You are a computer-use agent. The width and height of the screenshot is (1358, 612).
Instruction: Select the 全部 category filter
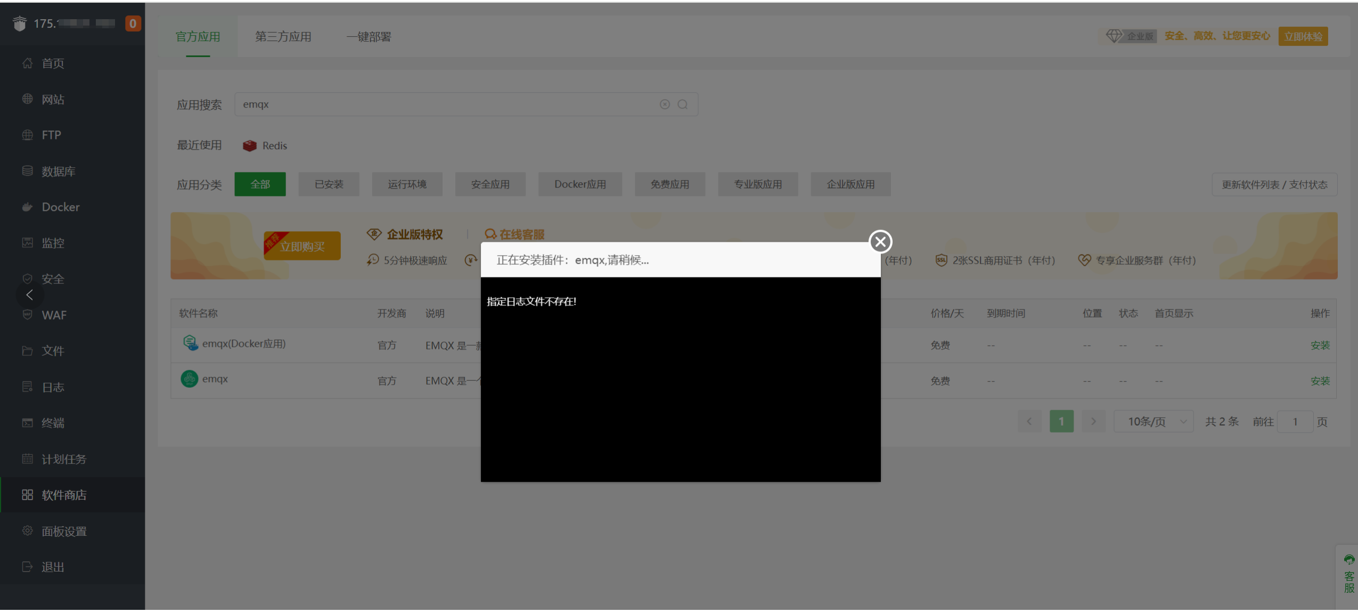pyautogui.click(x=260, y=184)
